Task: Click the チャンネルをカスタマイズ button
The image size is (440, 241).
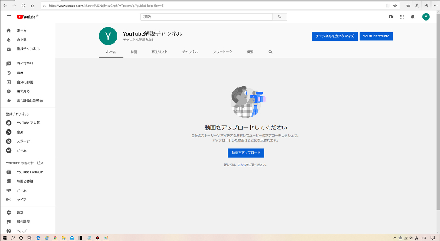Action: pyautogui.click(x=334, y=36)
